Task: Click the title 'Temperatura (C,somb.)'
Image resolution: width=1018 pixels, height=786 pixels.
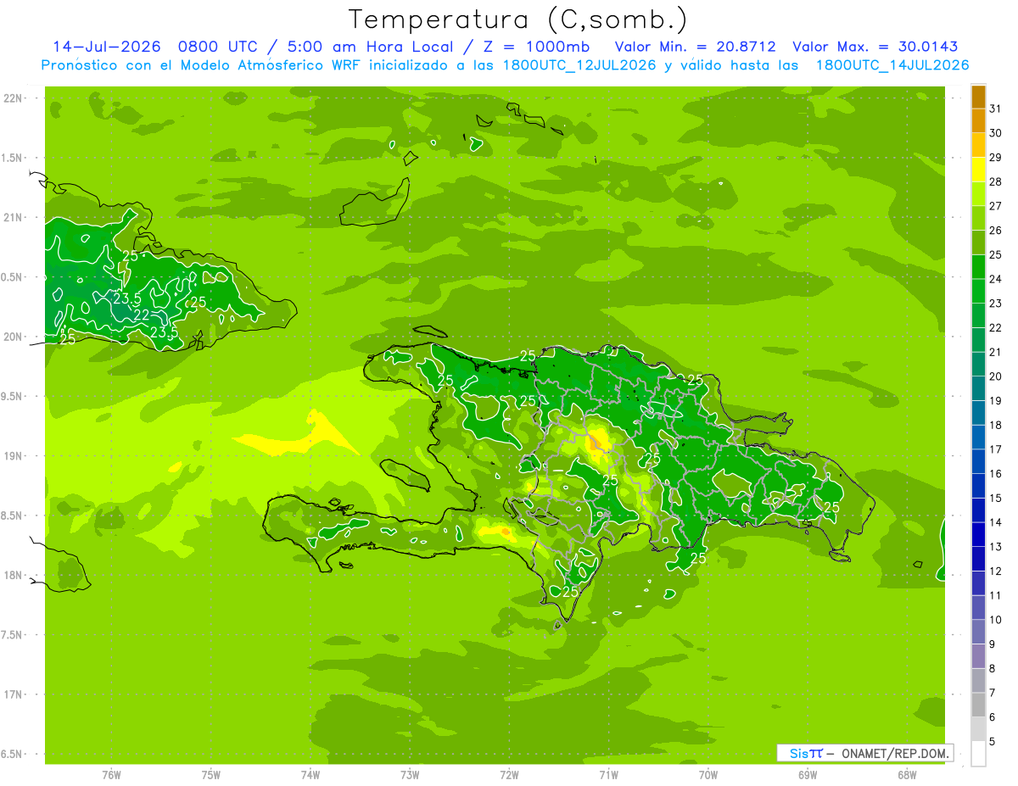Action: tap(517, 20)
